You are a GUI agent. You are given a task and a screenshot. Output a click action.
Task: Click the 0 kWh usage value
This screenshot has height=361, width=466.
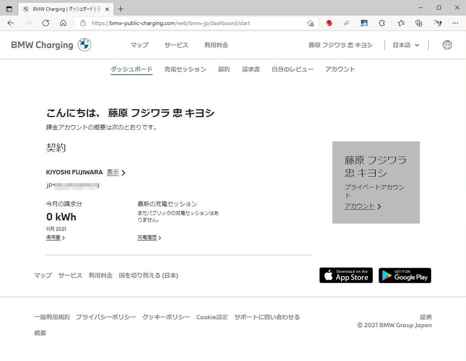[x=61, y=217]
